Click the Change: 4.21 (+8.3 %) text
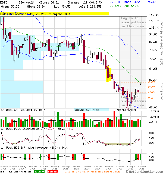The width and height of the screenshot is (163, 173). point(85,2)
